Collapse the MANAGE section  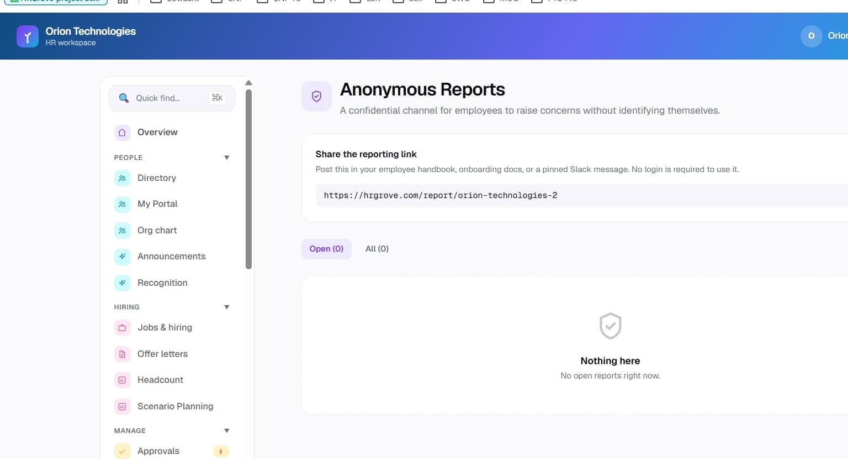pyautogui.click(x=226, y=431)
